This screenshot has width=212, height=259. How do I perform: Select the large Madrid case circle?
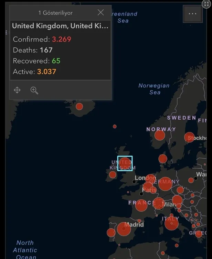tap(124, 229)
